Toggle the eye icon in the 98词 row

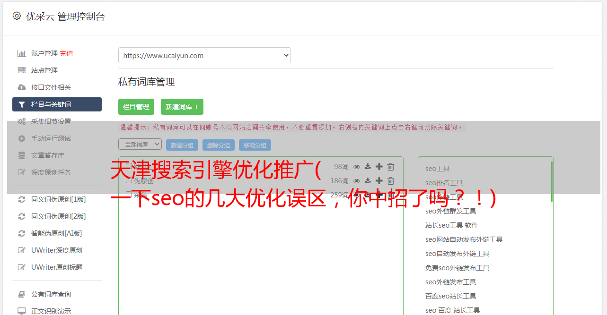tap(357, 167)
